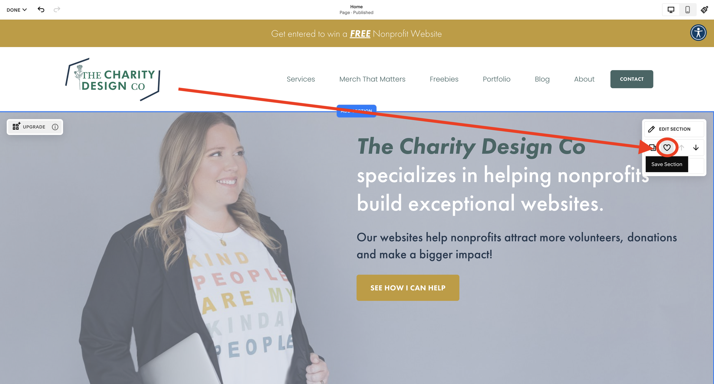The height and width of the screenshot is (384, 714).
Task: Open the Portfolio nav item
Action: coord(496,79)
